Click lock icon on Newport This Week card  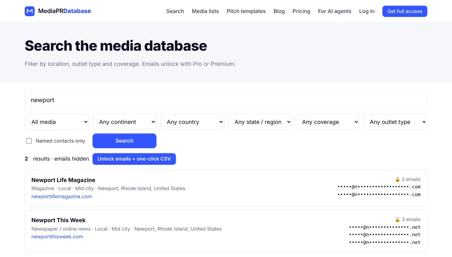(397, 220)
